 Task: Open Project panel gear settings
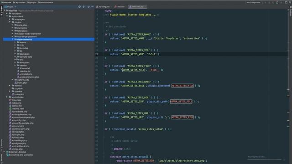[89, 7]
